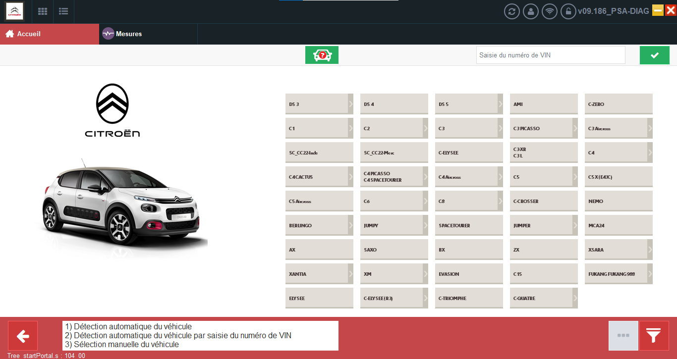Confirm VIN with green checkmark button

(654, 55)
